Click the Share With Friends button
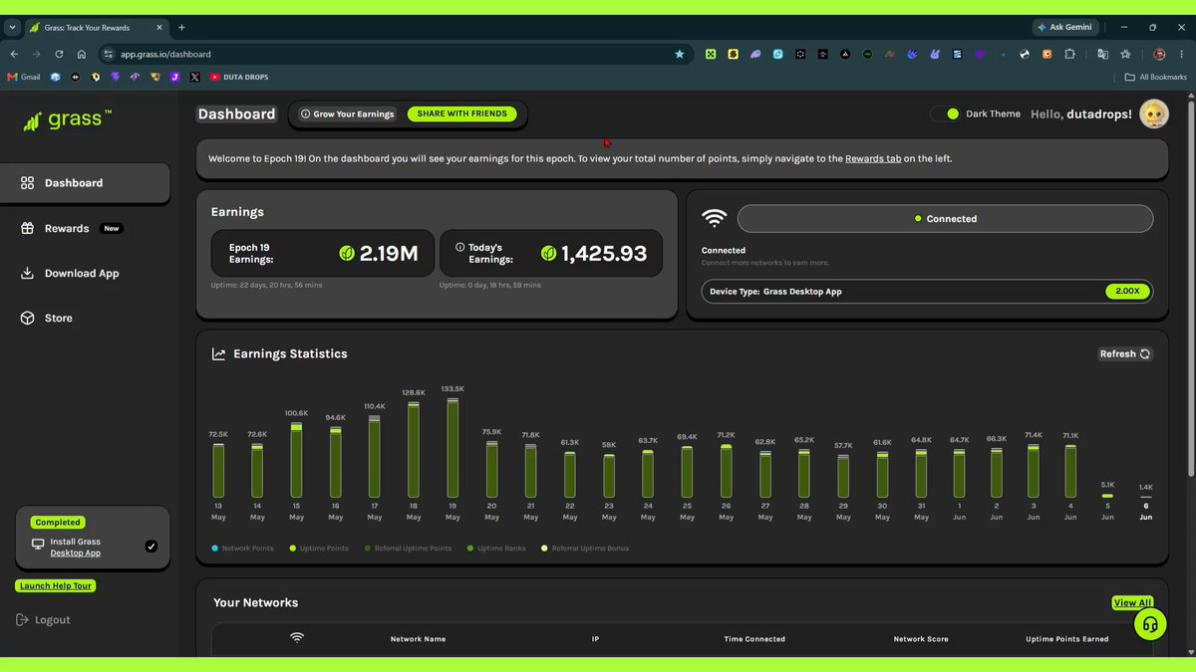This screenshot has width=1196, height=672. (462, 113)
